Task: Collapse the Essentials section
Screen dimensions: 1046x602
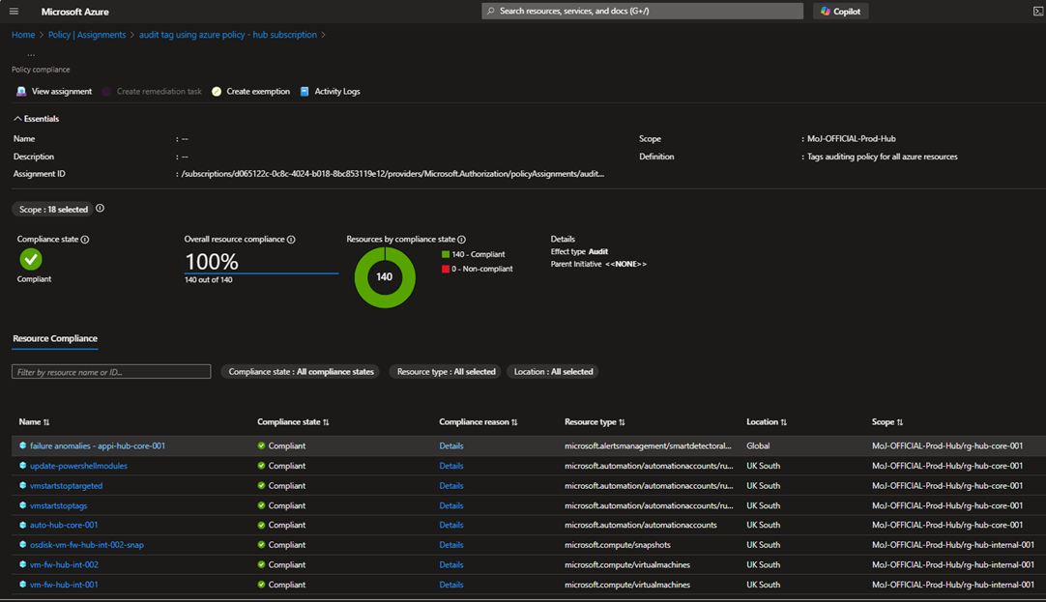Action: [36, 119]
